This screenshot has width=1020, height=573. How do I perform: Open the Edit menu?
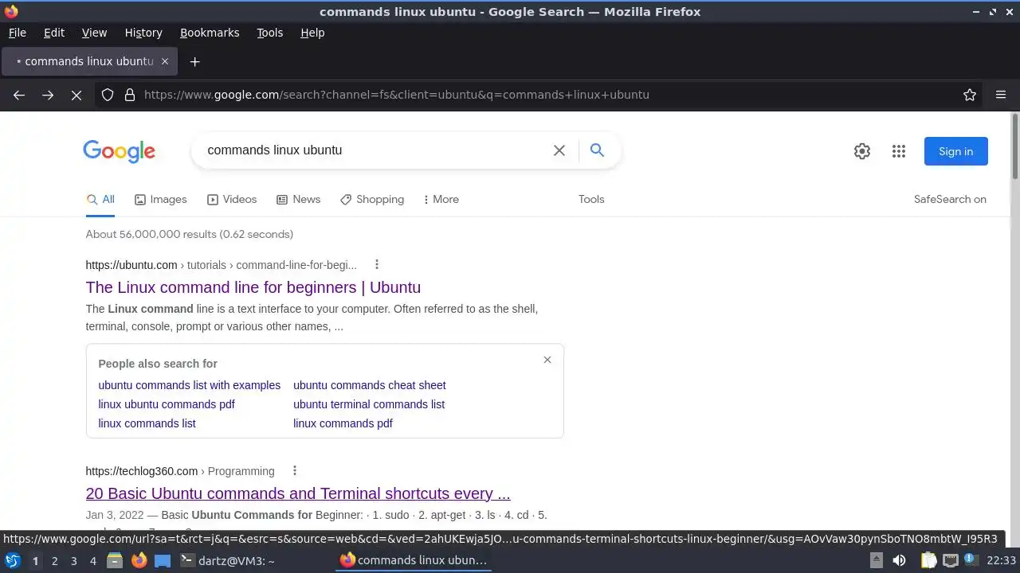tap(54, 33)
